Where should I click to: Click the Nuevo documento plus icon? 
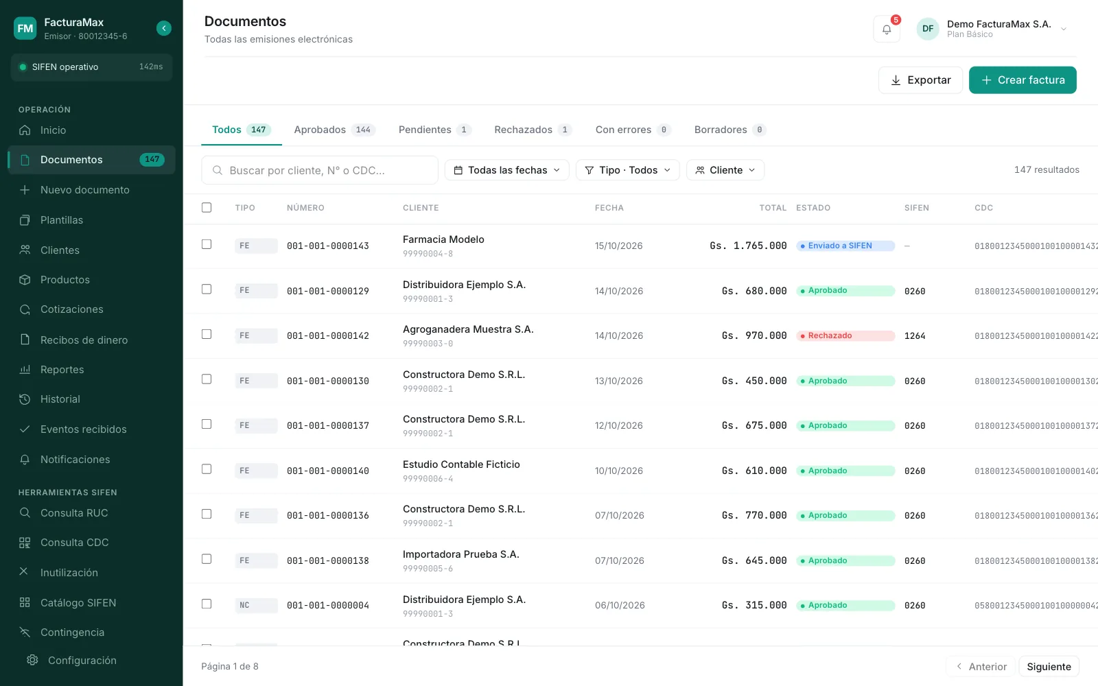point(25,190)
